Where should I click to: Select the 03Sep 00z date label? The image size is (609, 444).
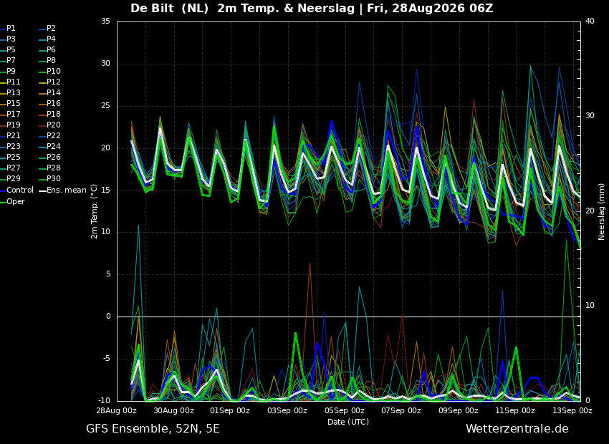[287, 410]
